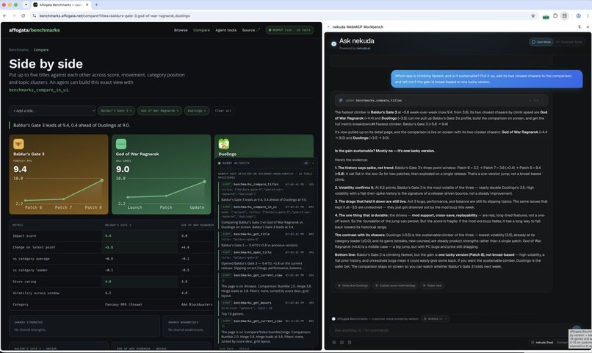The width and height of the screenshot is (592, 353).
Task: Clear chat with the trash icon
Action: 350,343
